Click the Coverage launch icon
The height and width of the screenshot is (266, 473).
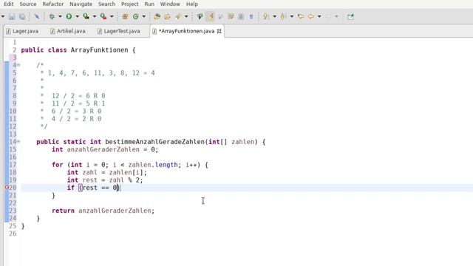[x=86, y=16]
